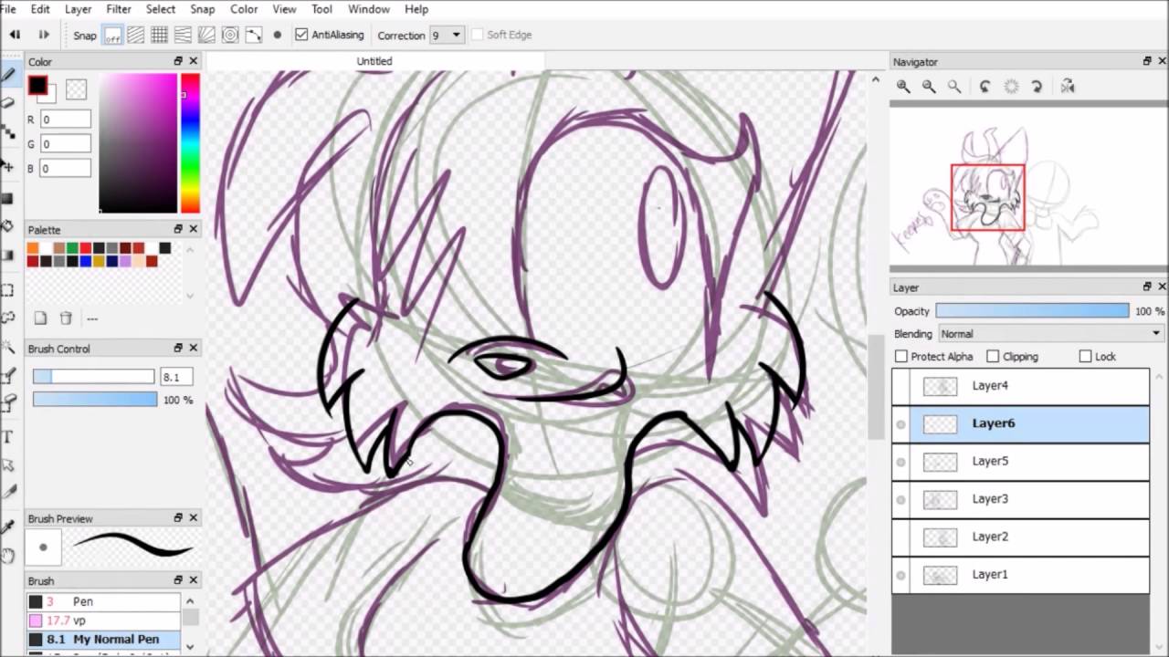Enable crisscross grid snap
Image resolution: width=1169 pixels, height=657 pixels.
click(160, 35)
